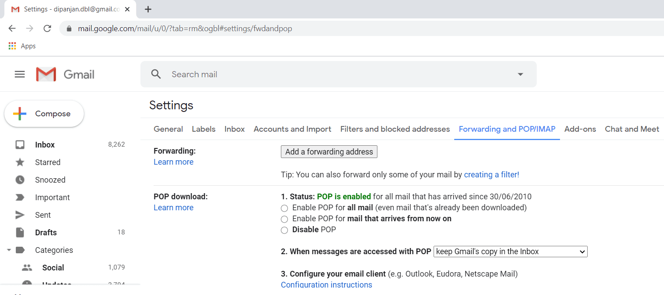Collapse the Categories section
Screen dimensions: 664x295
click(9, 250)
